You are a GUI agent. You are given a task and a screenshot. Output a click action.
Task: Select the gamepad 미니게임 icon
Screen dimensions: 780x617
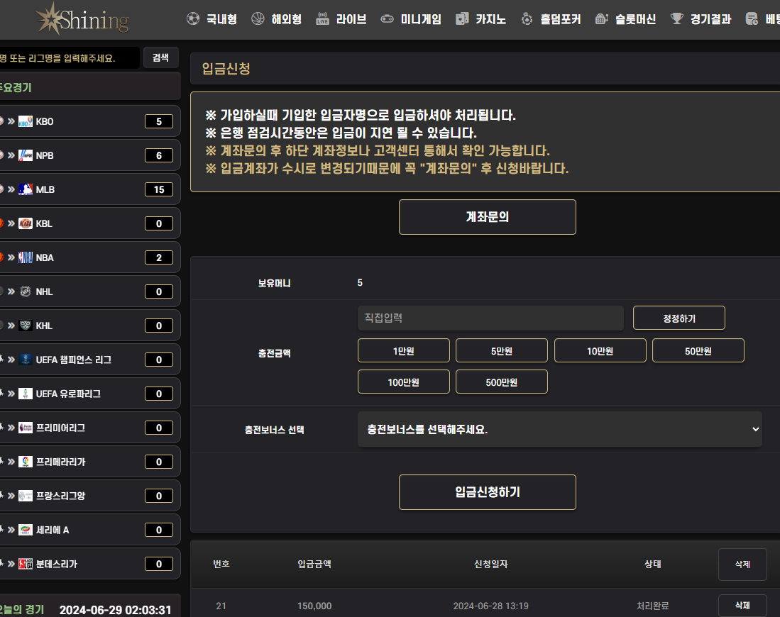tap(387, 19)
